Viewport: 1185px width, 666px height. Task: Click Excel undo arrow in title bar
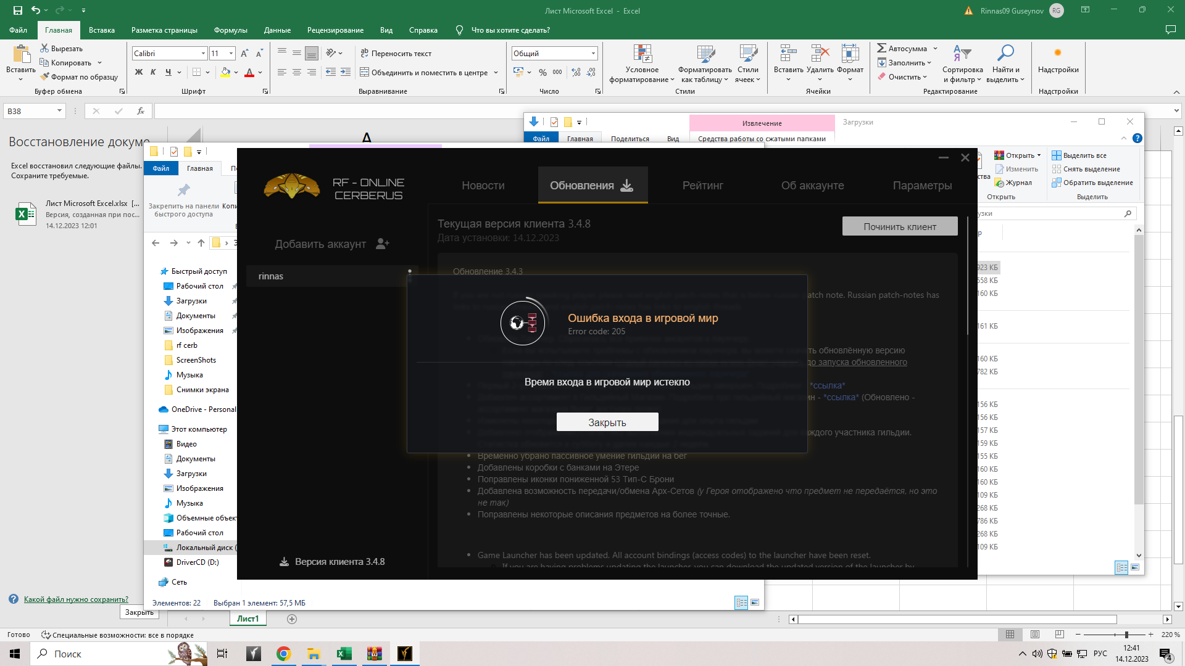[36, 10]
